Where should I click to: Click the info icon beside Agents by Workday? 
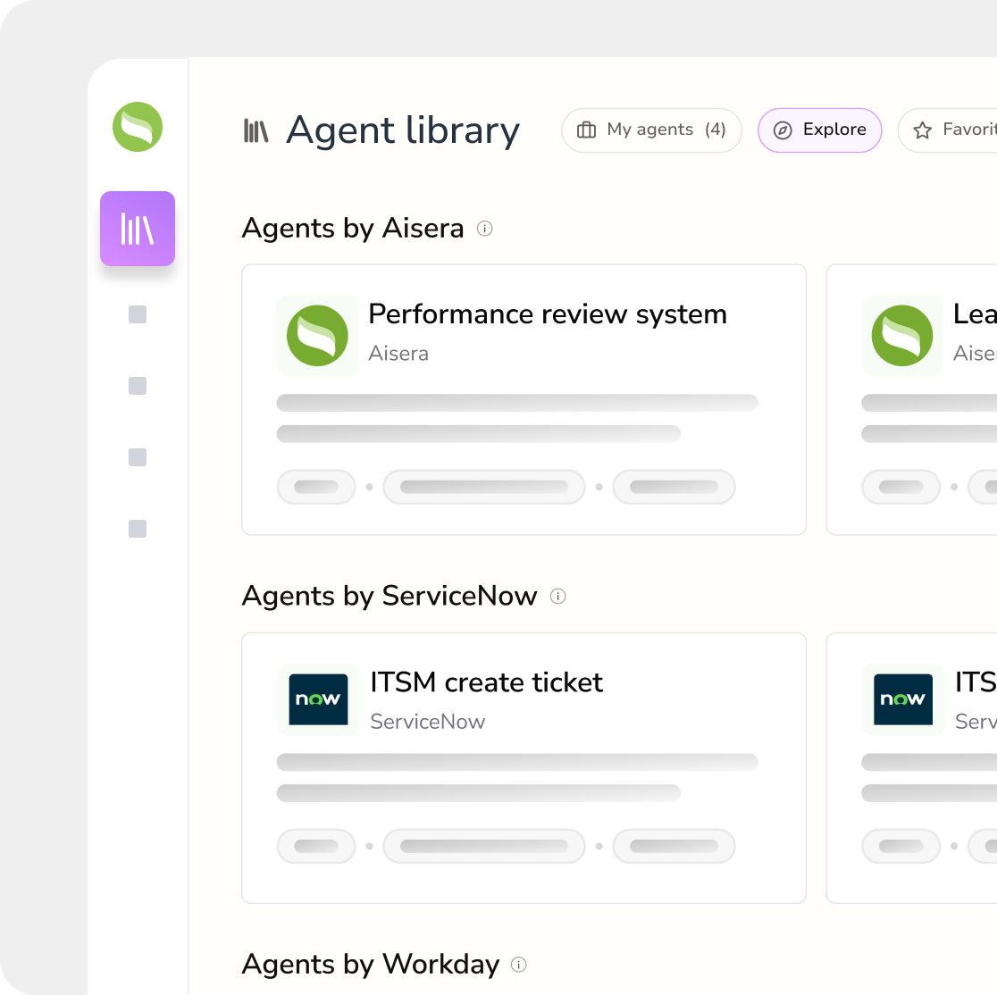click(519, 965)
